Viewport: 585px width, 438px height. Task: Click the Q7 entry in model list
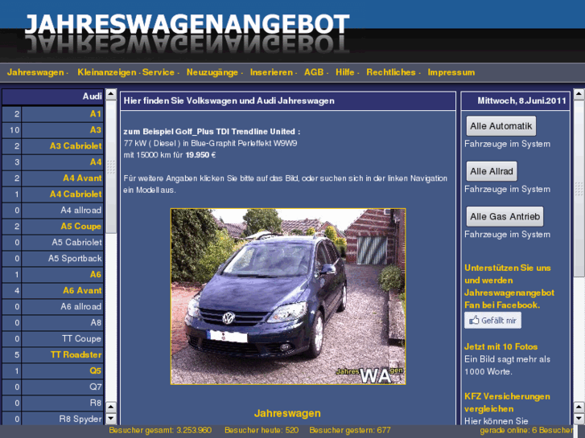(96, 387)
